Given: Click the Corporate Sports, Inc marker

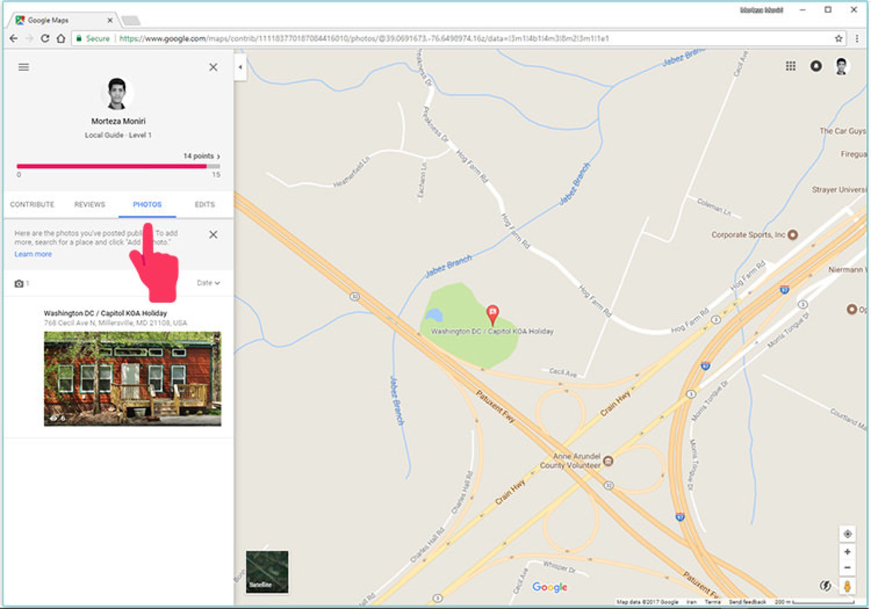Looking at the screenshot, I should (793, 235).
